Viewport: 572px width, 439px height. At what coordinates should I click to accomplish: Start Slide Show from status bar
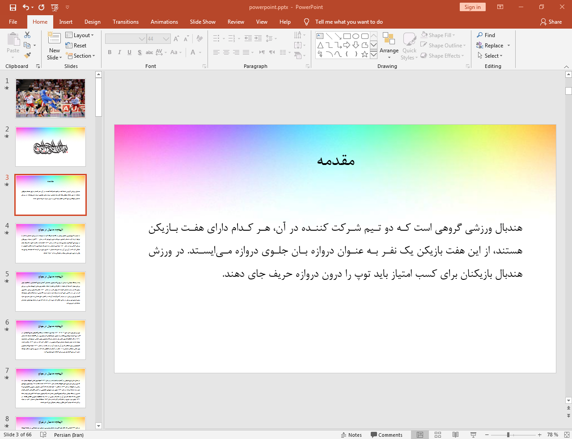(x=473, y=435)
